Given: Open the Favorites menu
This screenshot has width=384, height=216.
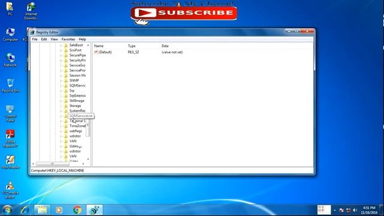Looking at the screenshot, I should (68, 39).
